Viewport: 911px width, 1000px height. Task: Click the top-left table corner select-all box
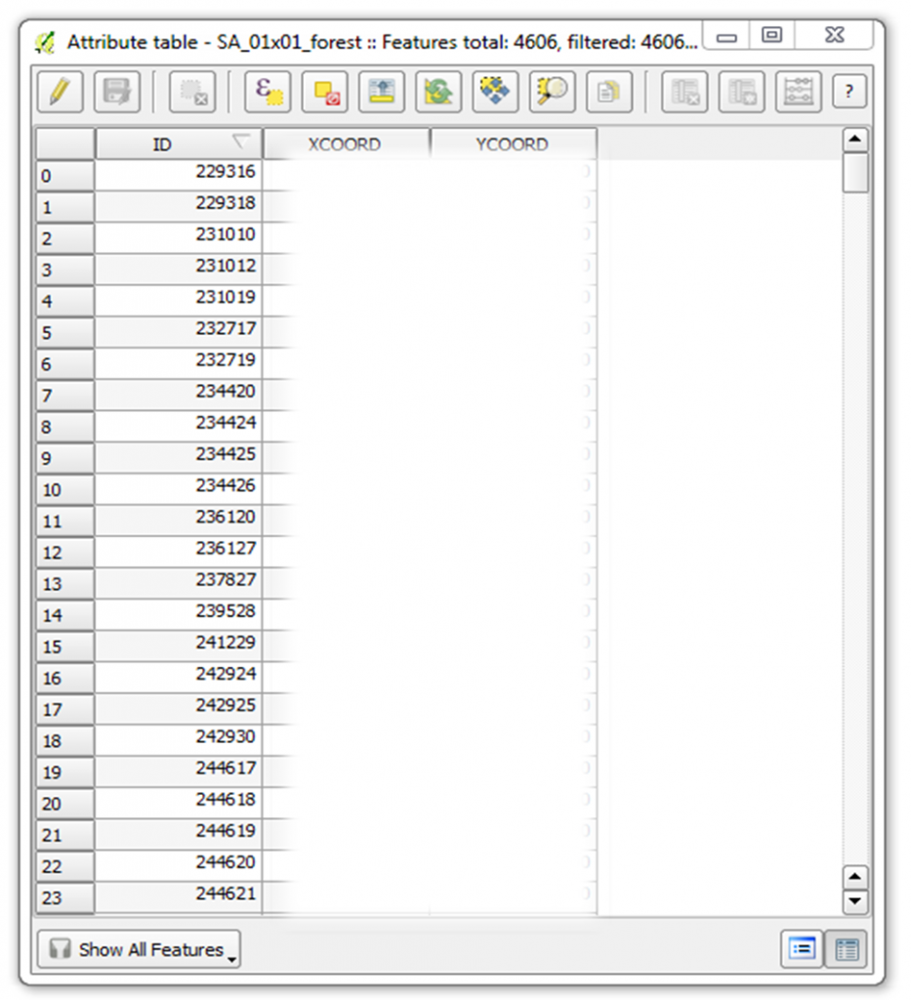[x=65, y=145]
